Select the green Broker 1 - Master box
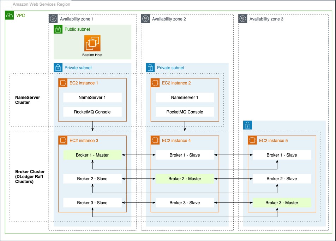This screenshot has height=241, width=336. [x=92, y=155]
